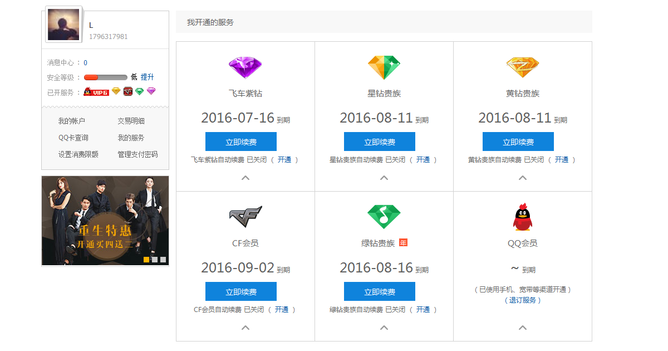Open 设置消费限额 in the side menu
The height and width of the screenshot is (351, 668).
coord(78,155)
